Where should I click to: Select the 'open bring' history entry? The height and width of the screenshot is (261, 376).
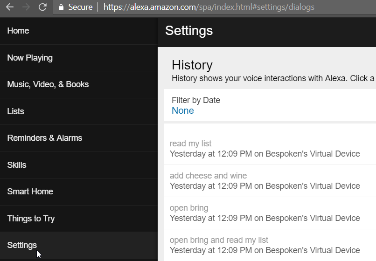(x=265, y=213)
